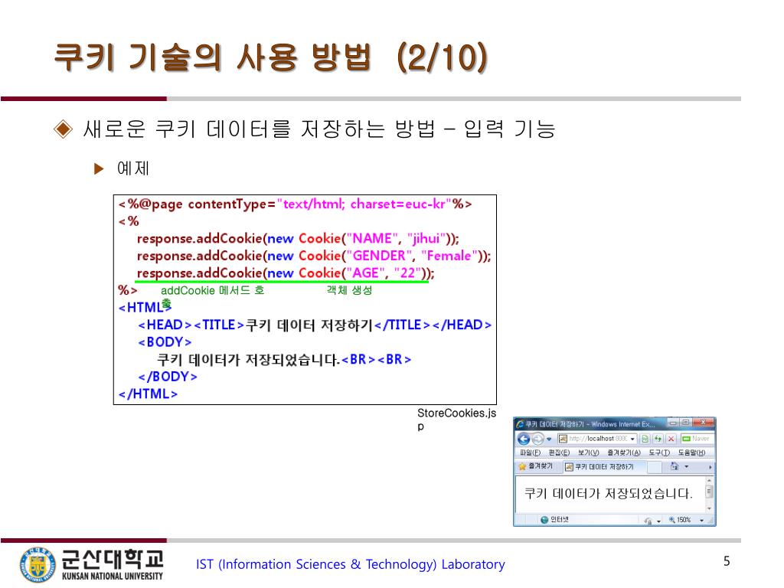Open the 즐겨찾기(A) menu
Viewport: 784px width, 588px height.
pyautogui.click(x=623, y=452)
